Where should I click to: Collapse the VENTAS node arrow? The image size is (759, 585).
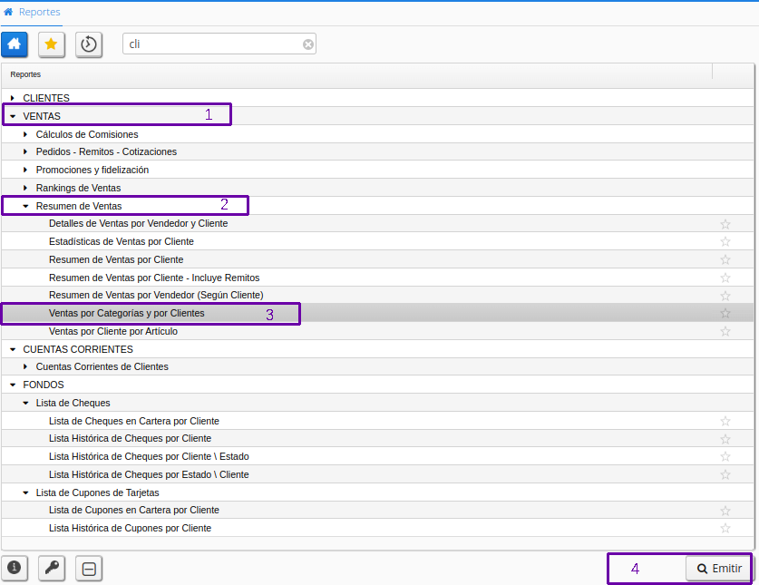[13, 116]
